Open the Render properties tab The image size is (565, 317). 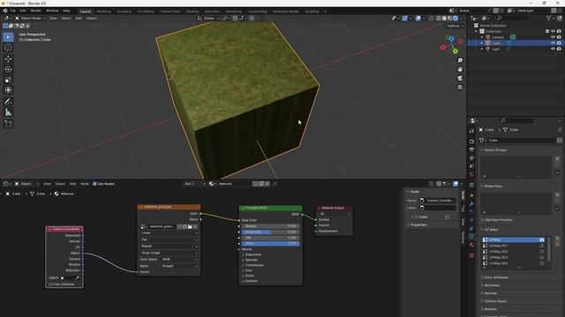(x=471, y=141)
